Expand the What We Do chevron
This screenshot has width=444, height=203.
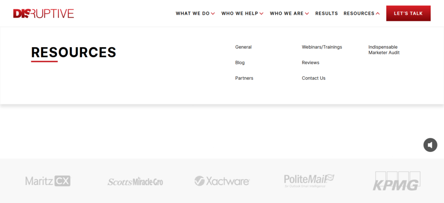[213, 13]
